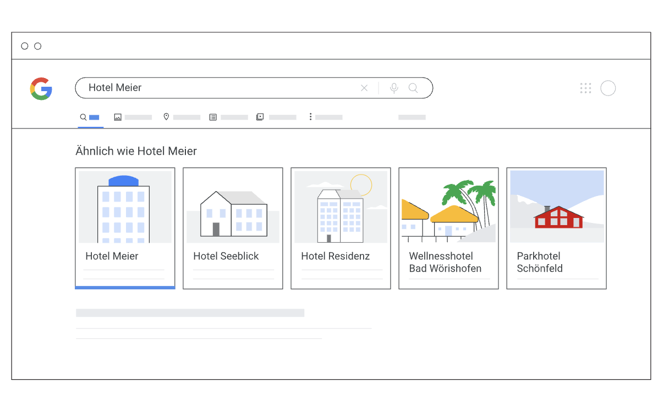Open the Wellnesshotel Bad Wörishofen thumbnail
669x414 pixels.
(448, 206)
